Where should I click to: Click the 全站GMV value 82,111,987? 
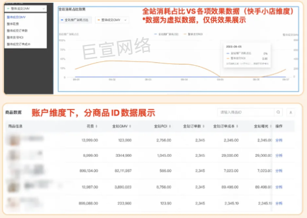(123, 171)
